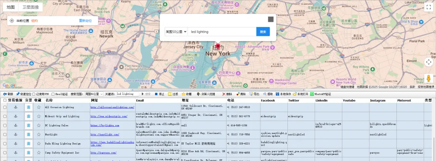This screenshot has height=161, width=436.
Task: Open street view pegman on the map
Action: (x=428, y=79)
